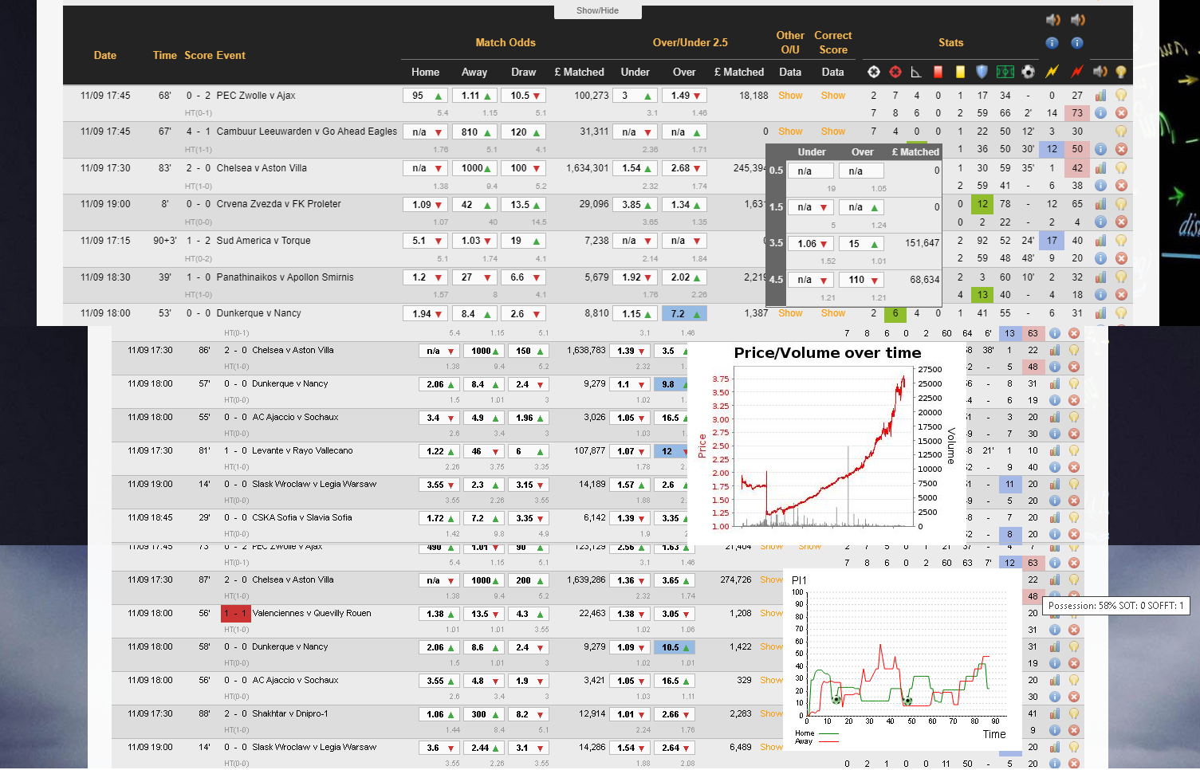Click the red crosshair shots-off-target header icon

click(x=895, y=72)
